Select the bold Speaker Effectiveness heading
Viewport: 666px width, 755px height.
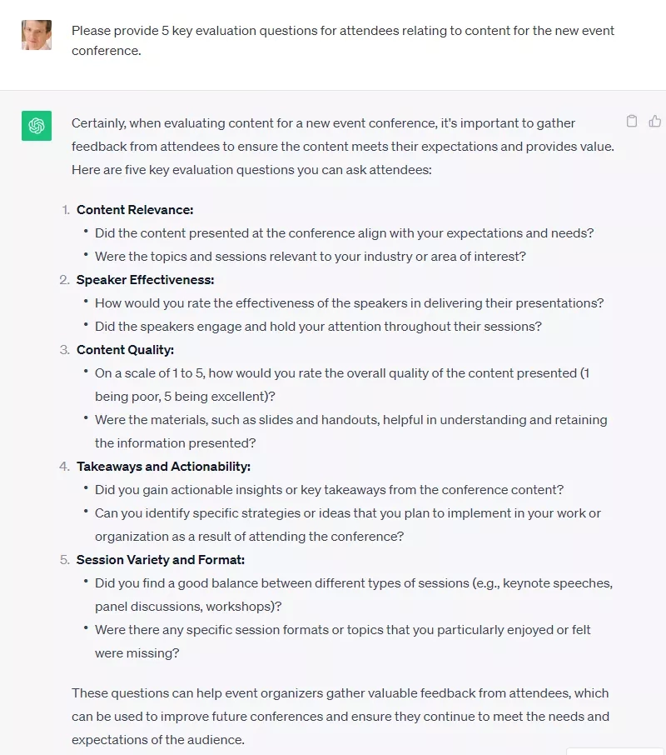[145, 279]
